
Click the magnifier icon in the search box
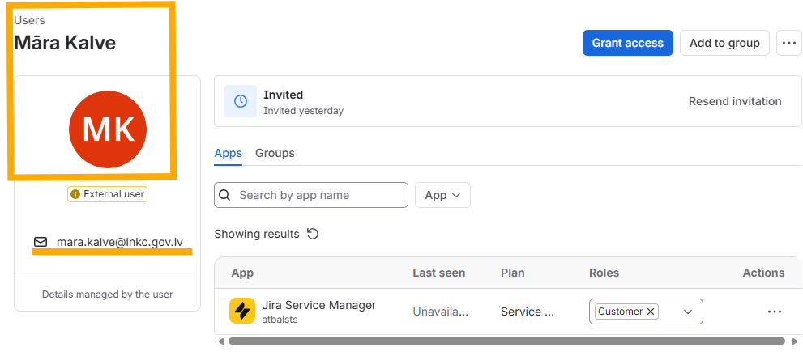[x=224, y=195]
